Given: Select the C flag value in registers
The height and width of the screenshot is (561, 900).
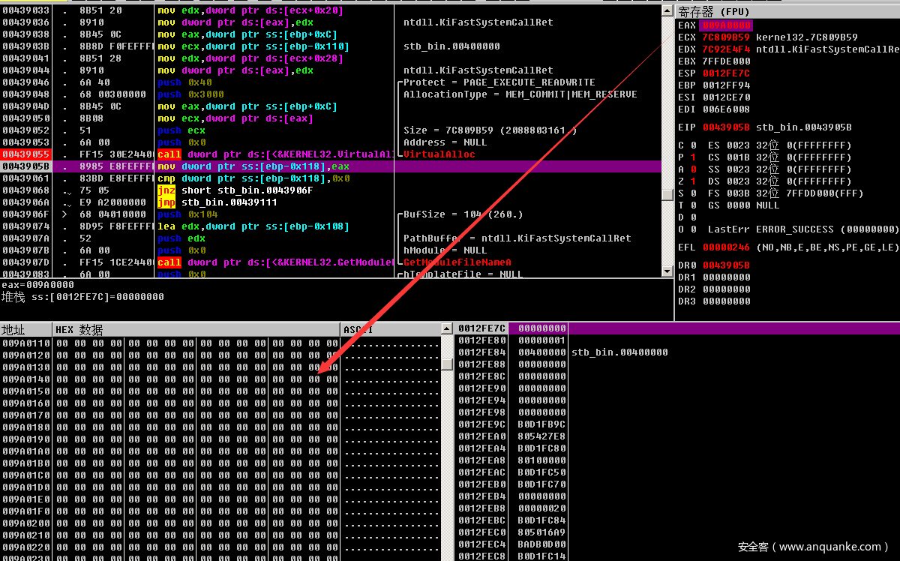Looking at the screenshot, I should click(x=693, y=145).
